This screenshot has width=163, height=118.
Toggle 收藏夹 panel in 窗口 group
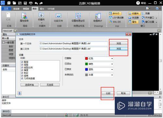click(134, 13)
